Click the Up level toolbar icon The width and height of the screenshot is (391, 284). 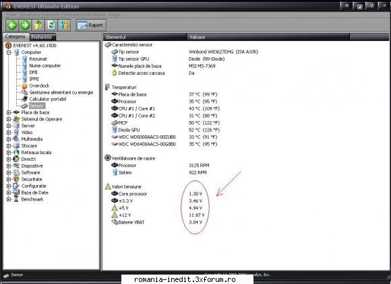tap(38, 25)
